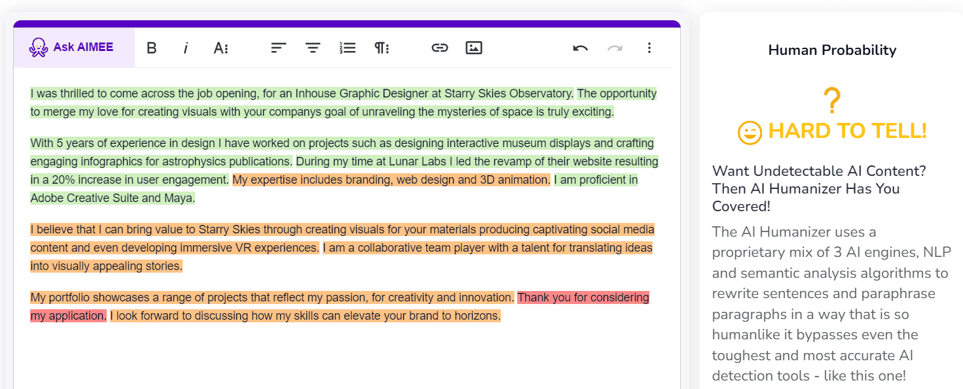Center align the text
Viewport: 963px width, 389px height.
click(313, 48)
